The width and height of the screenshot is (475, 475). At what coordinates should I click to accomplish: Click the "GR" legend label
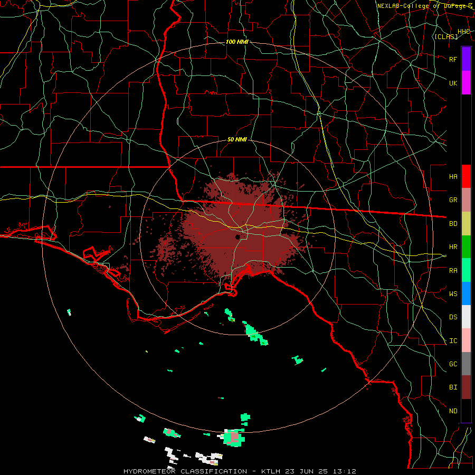(453, 200)
